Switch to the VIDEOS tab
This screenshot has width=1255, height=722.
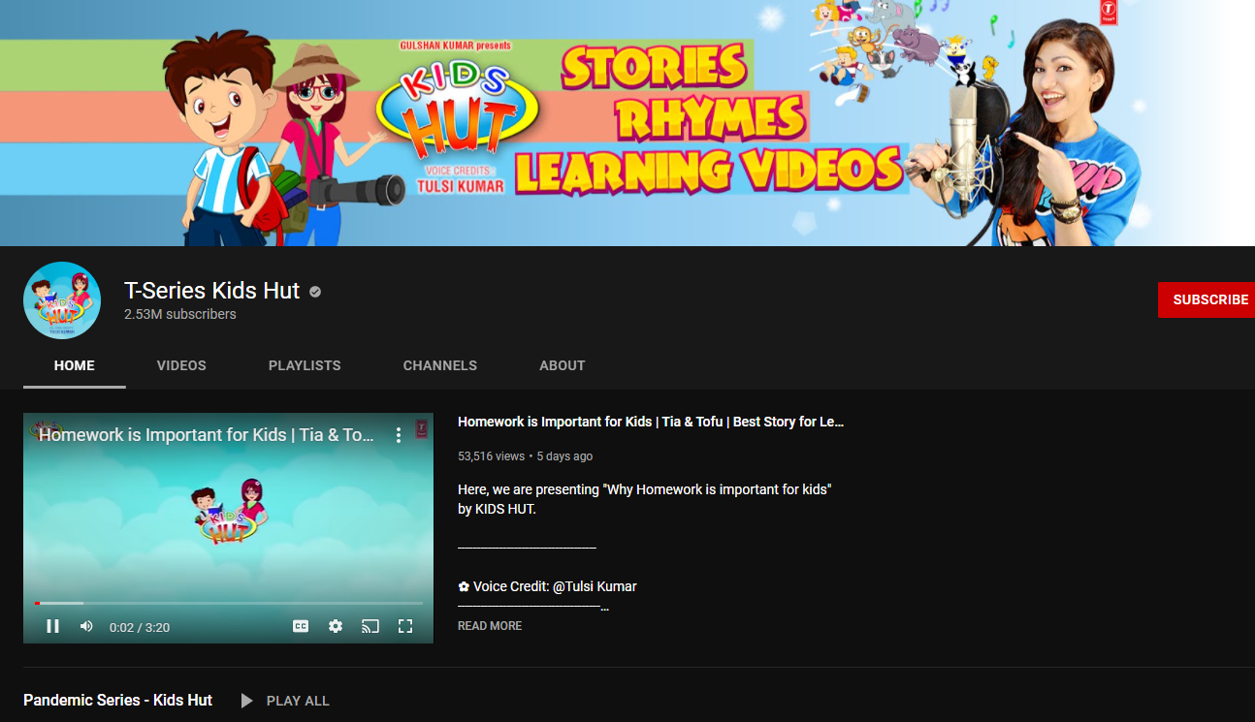[180, 365]
